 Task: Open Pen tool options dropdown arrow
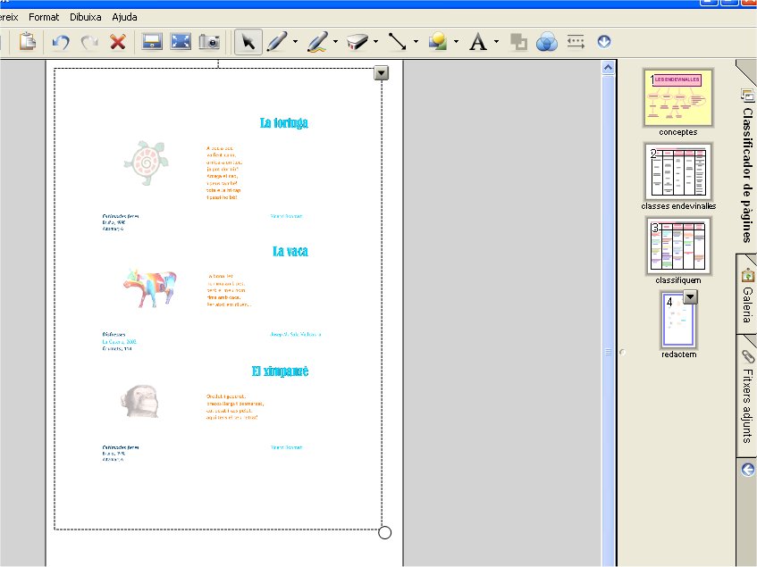[295, 42]
